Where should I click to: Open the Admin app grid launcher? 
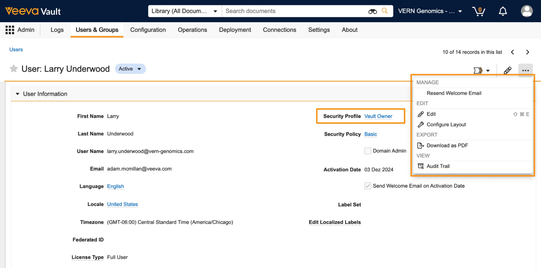(x=10, y=30)
